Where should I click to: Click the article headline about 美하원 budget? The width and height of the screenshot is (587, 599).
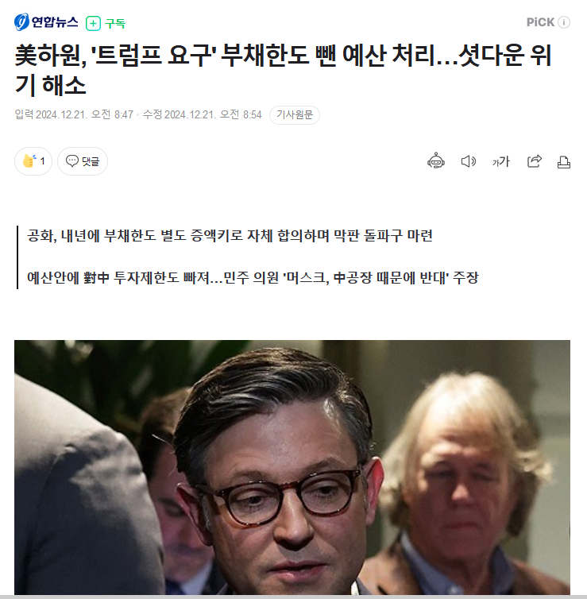(283, 70)
